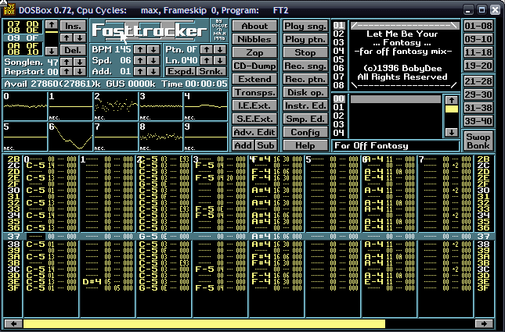Increase Songlen. with up arrow
Image resolution: width=505 pixels, height=332 pixels.
67,62
